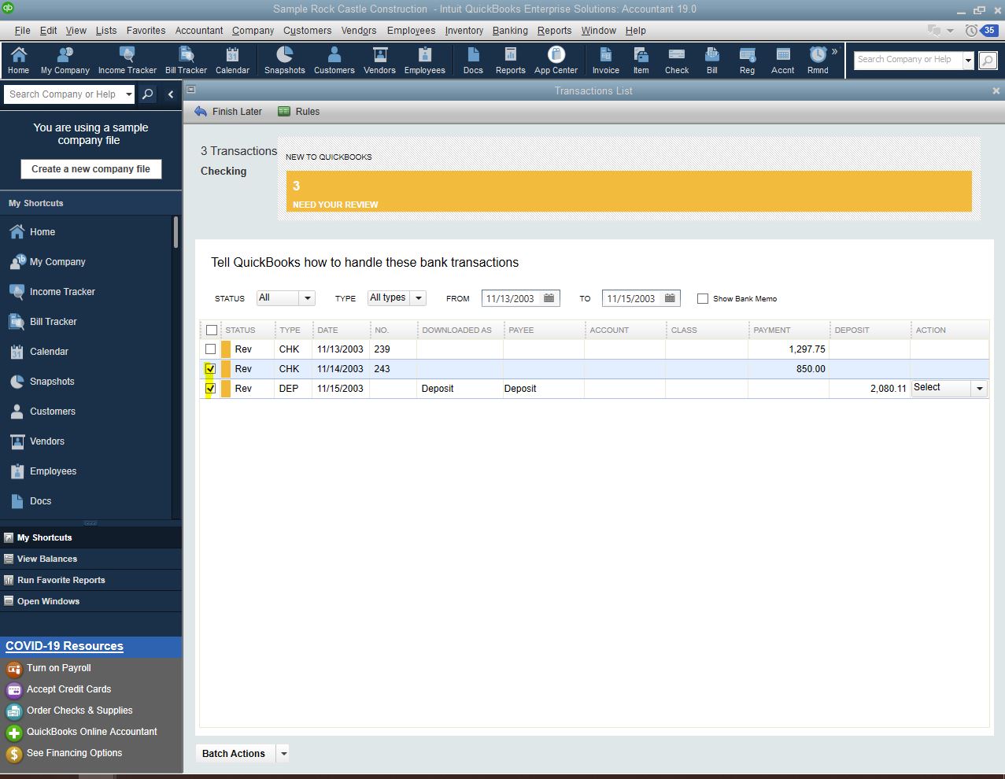1005x779 pixels.
Task: Click See Financing Options link
Action: tap(74, 753)
